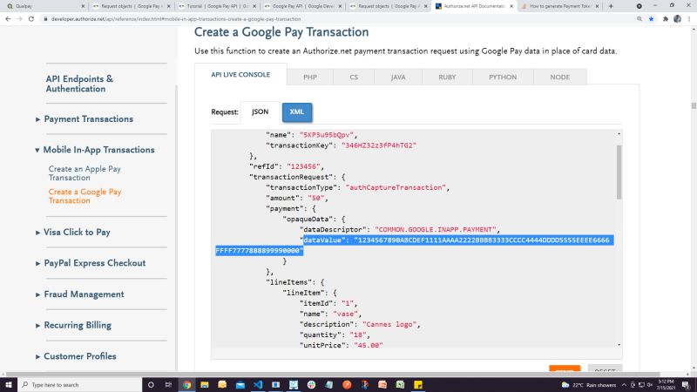Click the Chrome media control circle icon

(x=639, y=6)
